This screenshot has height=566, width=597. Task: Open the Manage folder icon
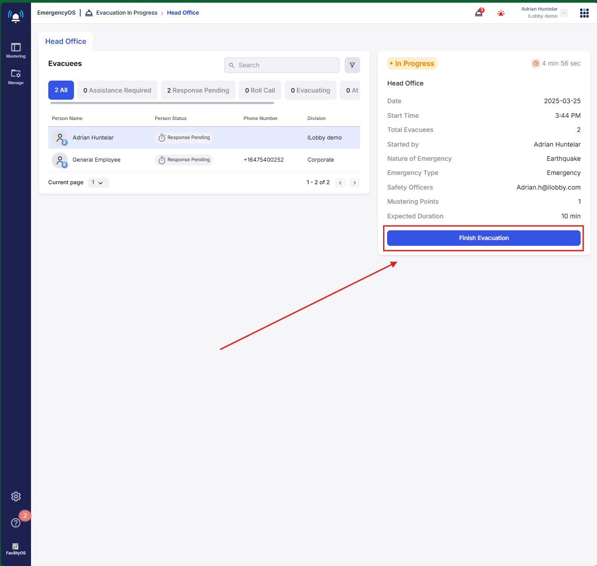tap(16, 77)
